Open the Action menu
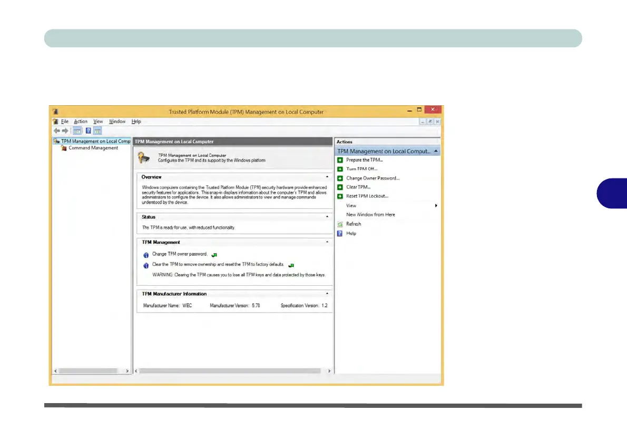 click(81, 122)
